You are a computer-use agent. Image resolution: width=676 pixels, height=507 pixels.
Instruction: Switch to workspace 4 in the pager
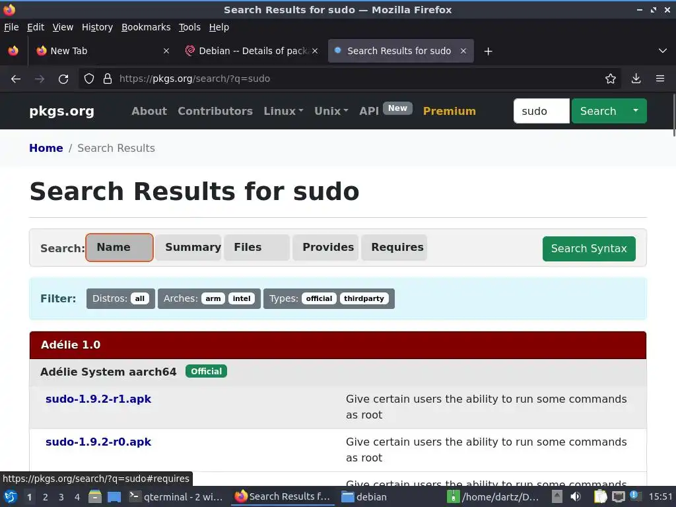(77, 497)
